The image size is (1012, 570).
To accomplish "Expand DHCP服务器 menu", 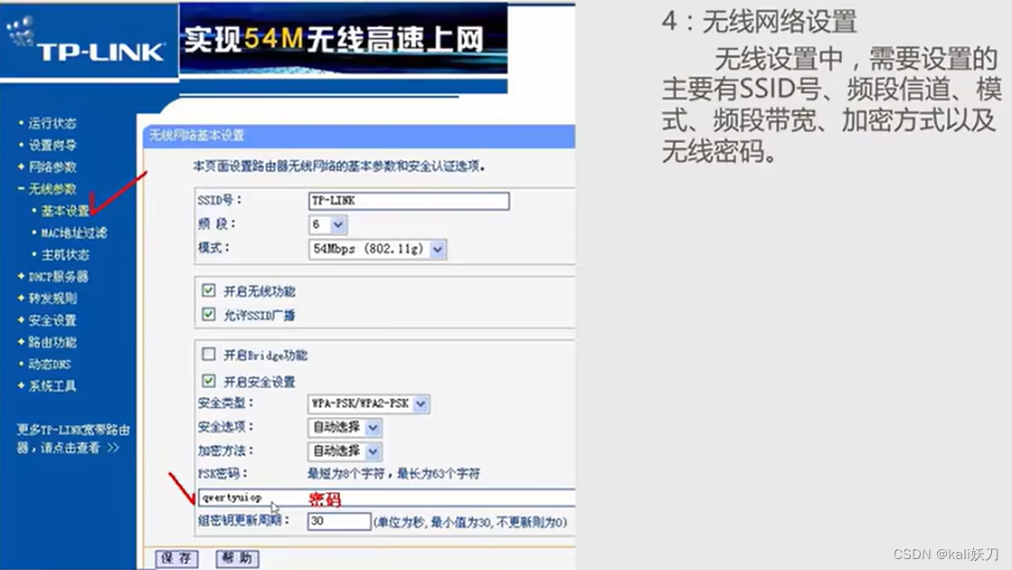I will point(58,276).
